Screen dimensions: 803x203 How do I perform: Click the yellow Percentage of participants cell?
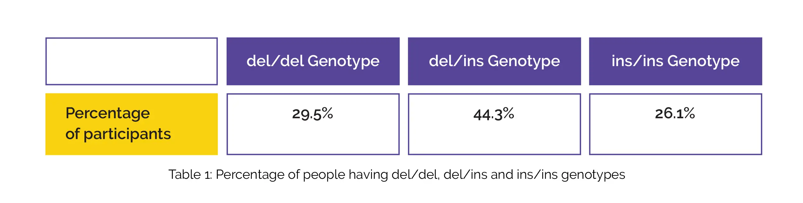click(131, 124)
